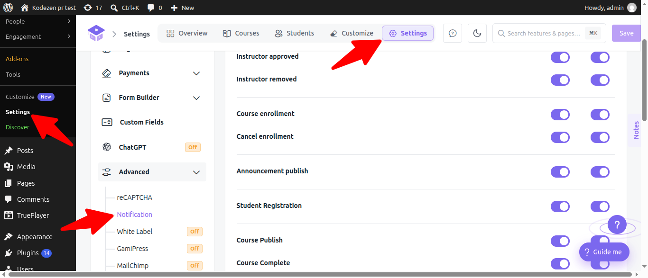Click the Custom Fields icon
Image resolution: width=648 pixels, height=278 pixels.
107,122
